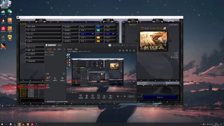Image resolution: width=224 pixels, height=126 pixels.
Task: Click the headset support icon in streaming title bar
Action: click(114, 45)
